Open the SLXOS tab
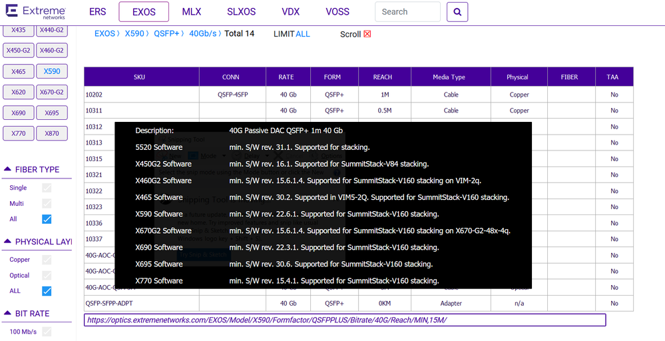Screen dimensions: 665x341 (x=242, y=12)
